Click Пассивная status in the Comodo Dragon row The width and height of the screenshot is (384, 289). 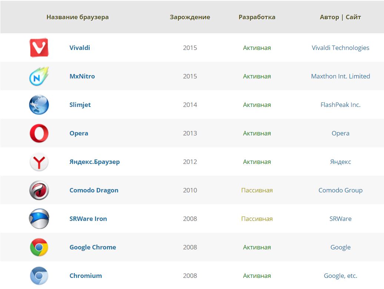[257, 190]
